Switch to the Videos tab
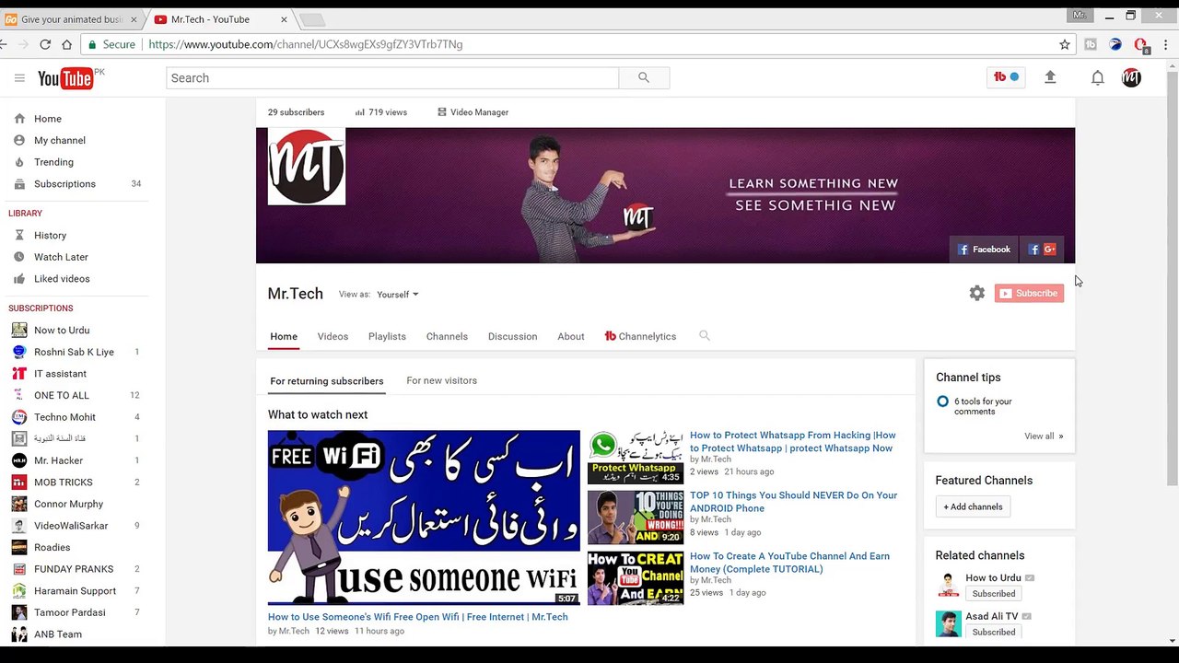 [x=333, y=336]
